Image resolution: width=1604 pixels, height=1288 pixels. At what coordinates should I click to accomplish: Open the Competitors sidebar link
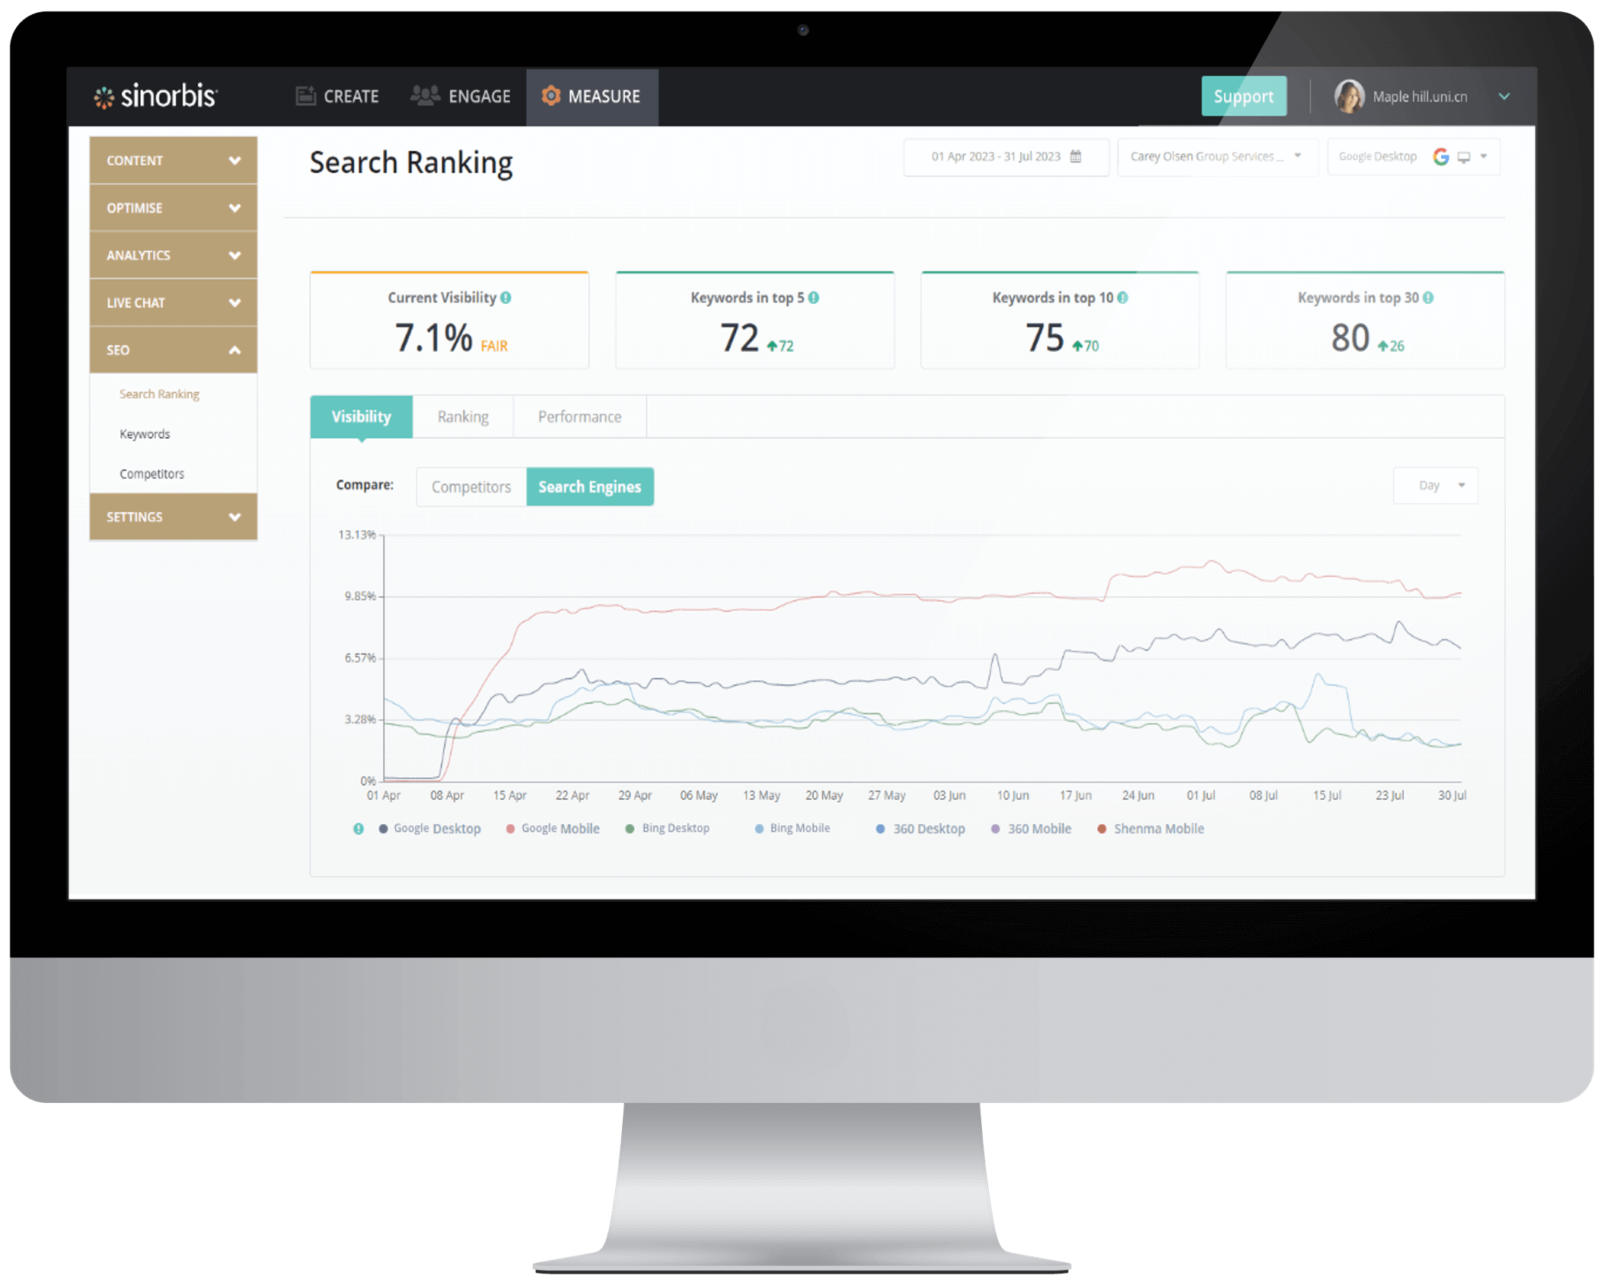tap(151, 475)
